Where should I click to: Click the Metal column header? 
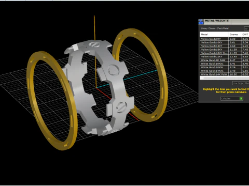tap(214, 35)
